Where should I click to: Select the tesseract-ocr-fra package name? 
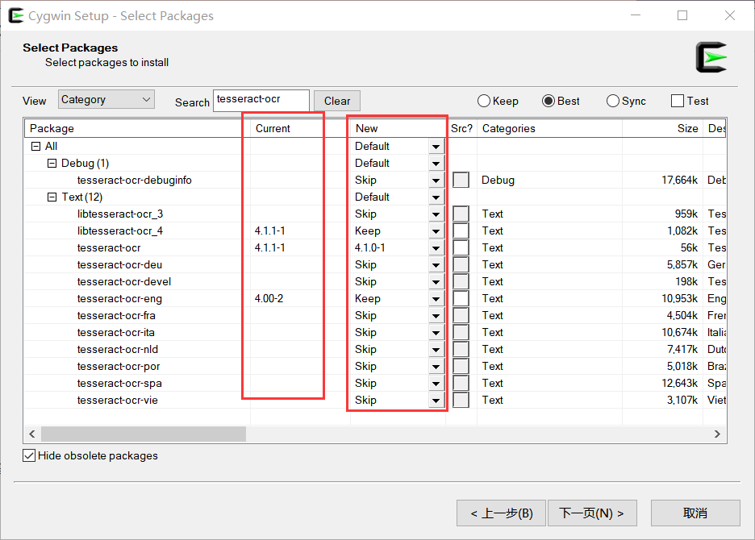pyautogui.click(x=116, y=315)
